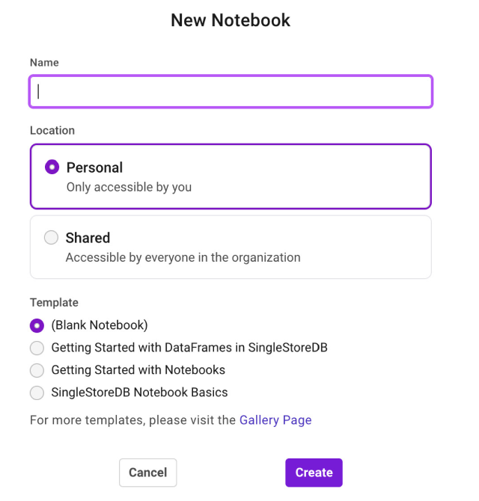Click the "Name" field label
The width and height of the screenshot is (479, 501).
click(x=44, y=63)
